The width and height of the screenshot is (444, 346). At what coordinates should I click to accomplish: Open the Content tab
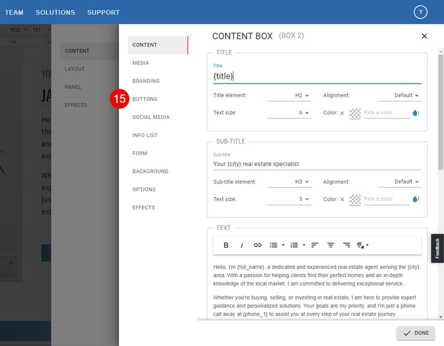[157, 45]
